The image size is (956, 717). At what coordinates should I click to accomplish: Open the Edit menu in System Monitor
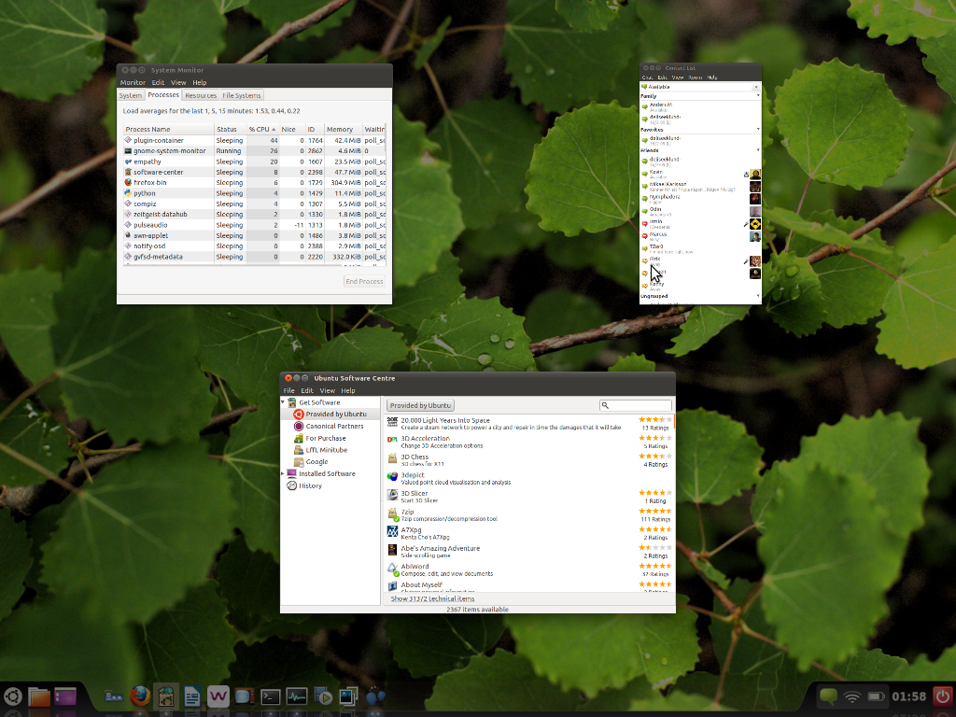[158, 83]
